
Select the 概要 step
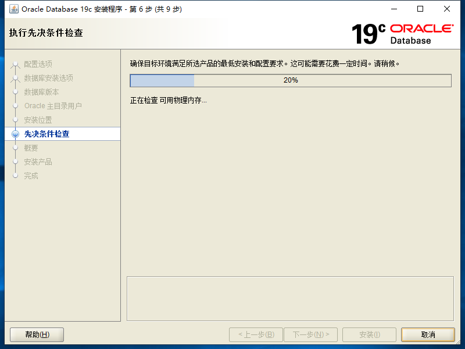click(x=31, y=148)
